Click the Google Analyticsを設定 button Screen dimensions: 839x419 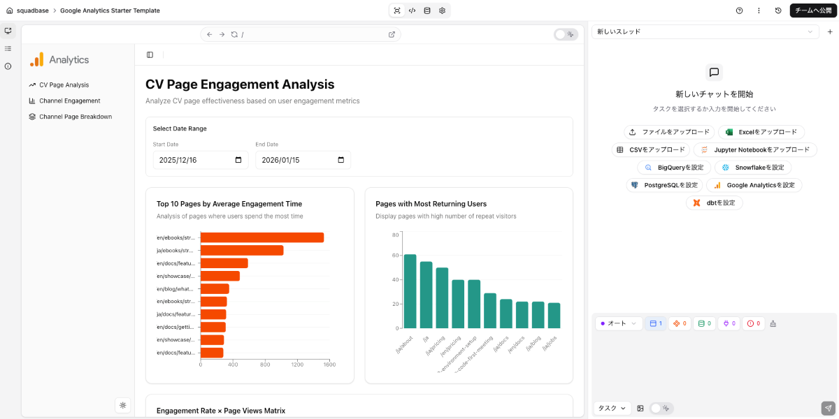point(754,185)
